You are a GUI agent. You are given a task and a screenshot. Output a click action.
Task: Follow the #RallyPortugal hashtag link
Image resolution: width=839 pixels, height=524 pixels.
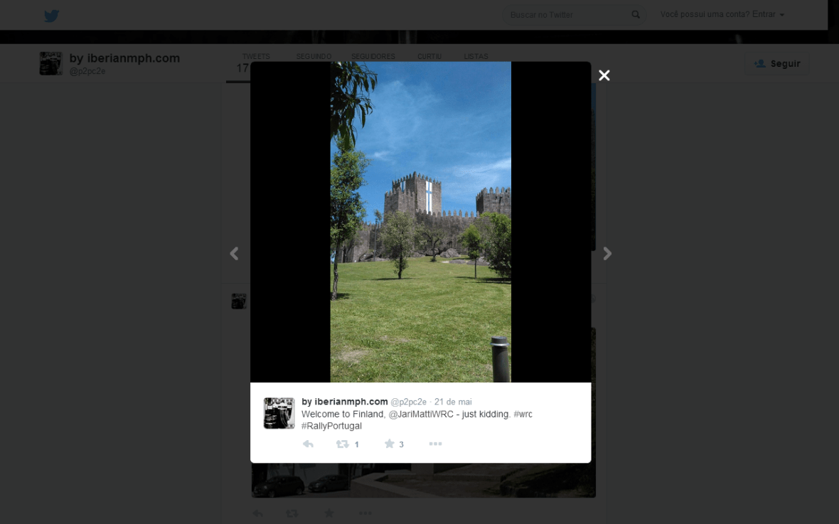click(x=331, y=427)
